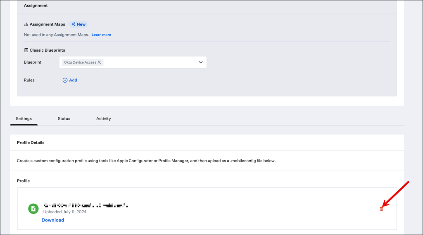Click the Uploaded July 11, 2024 text
Viewport: 423px width, 235px height.
point(65,212)
